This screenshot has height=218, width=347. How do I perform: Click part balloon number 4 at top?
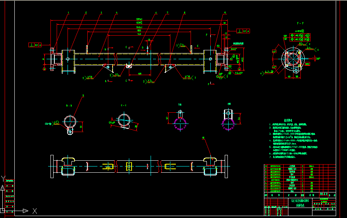[x=116, y=13]
